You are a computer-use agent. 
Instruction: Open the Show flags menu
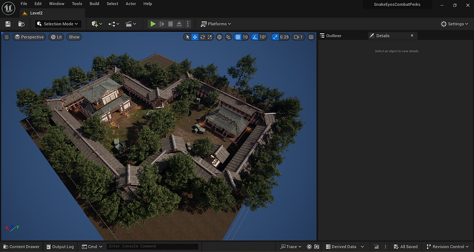click(74, 37)
